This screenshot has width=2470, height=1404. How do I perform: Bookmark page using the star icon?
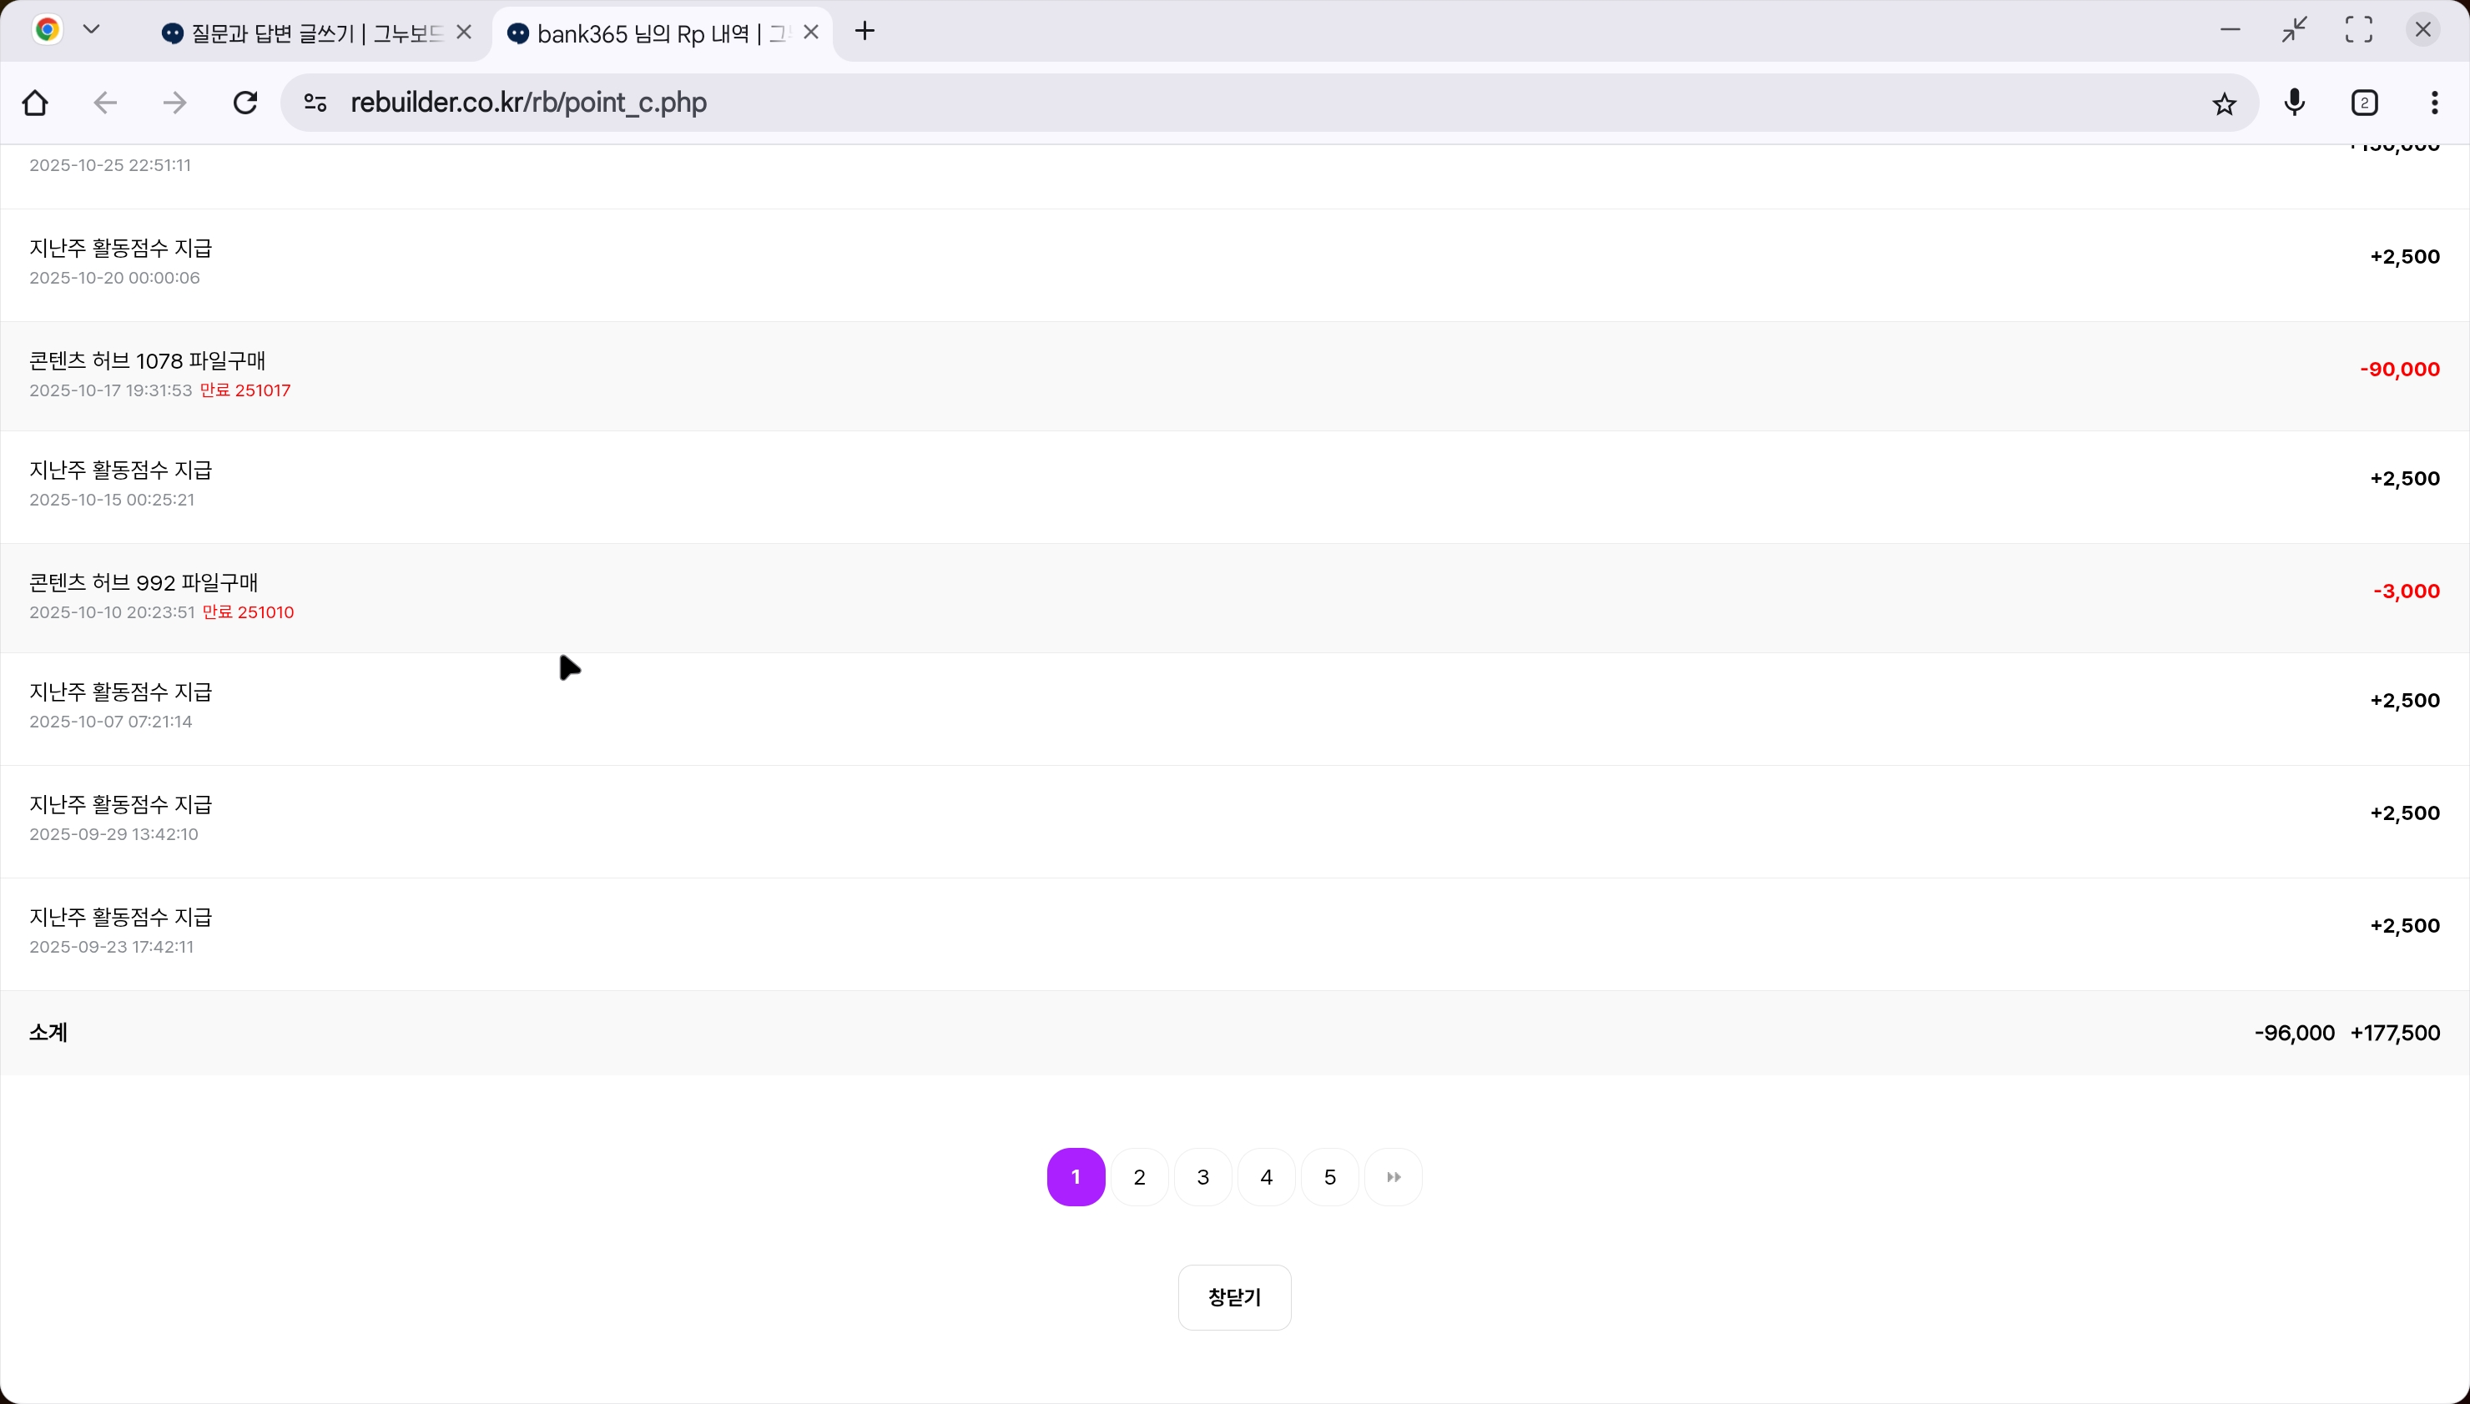(2224, 103)
